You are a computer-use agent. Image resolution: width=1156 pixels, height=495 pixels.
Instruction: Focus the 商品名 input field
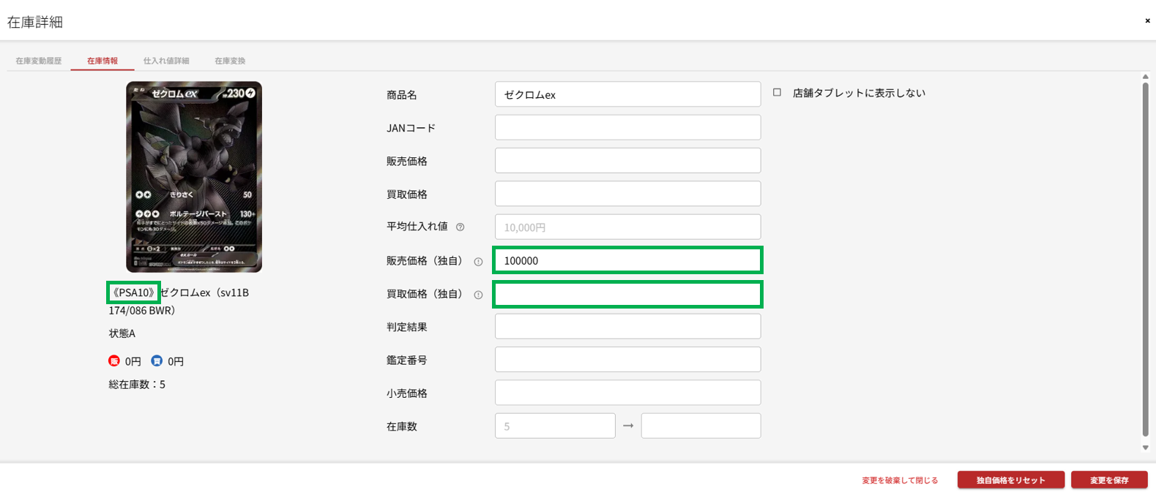tap(628, 94)
